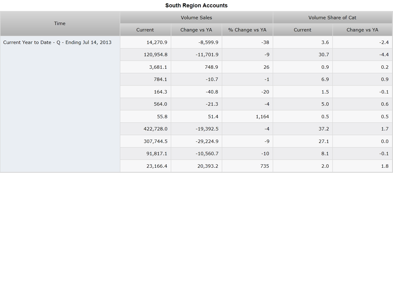
Task: Select the 422,728.0 volume cell
Action: tap(145, 129)
